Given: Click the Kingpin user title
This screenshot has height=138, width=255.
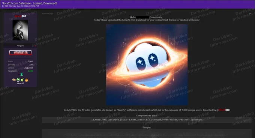Looking at the screenshot, I should (x=20, y=46).
